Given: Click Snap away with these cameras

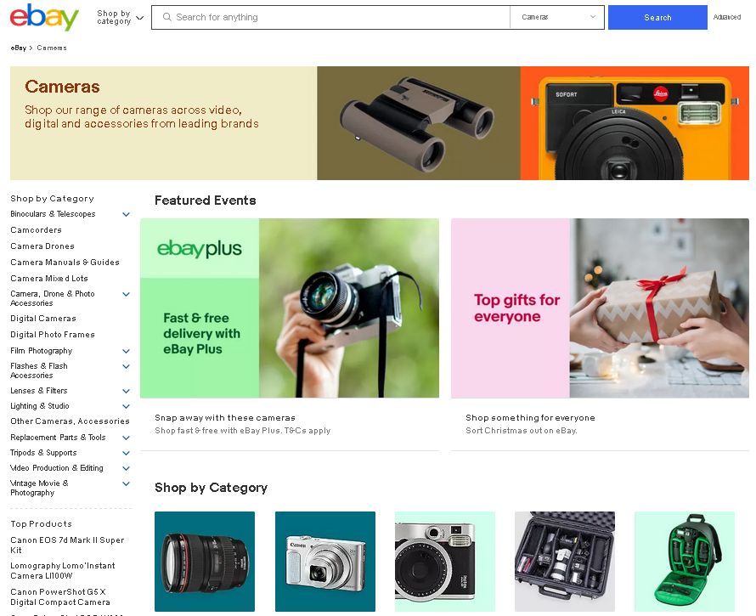Looking at the screenshot, I should pos(225,418).
